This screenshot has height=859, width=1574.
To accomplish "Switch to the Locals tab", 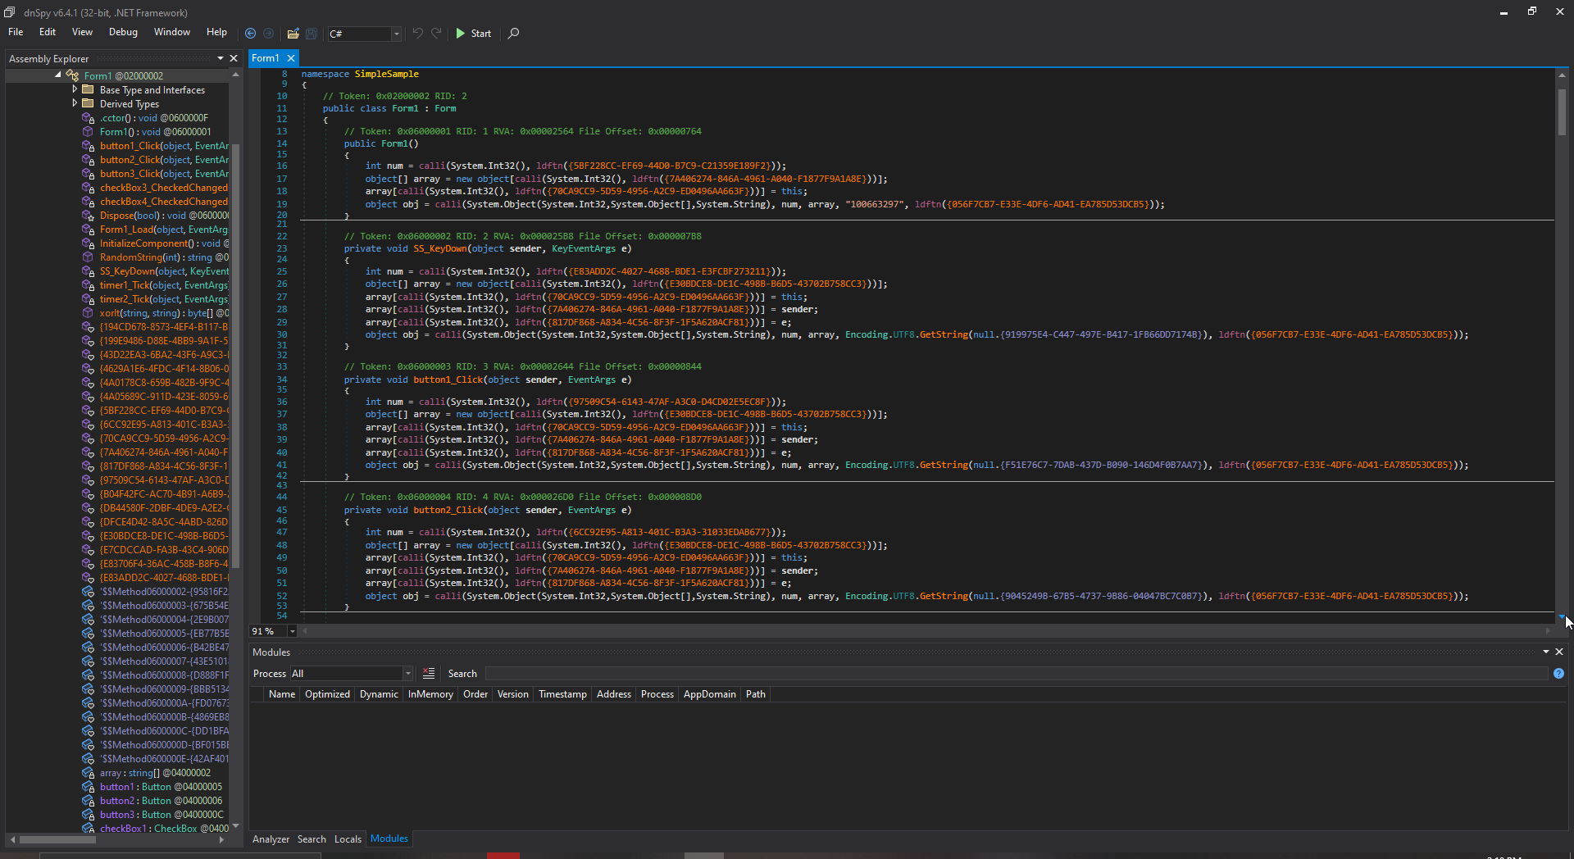I will [348, 839].
